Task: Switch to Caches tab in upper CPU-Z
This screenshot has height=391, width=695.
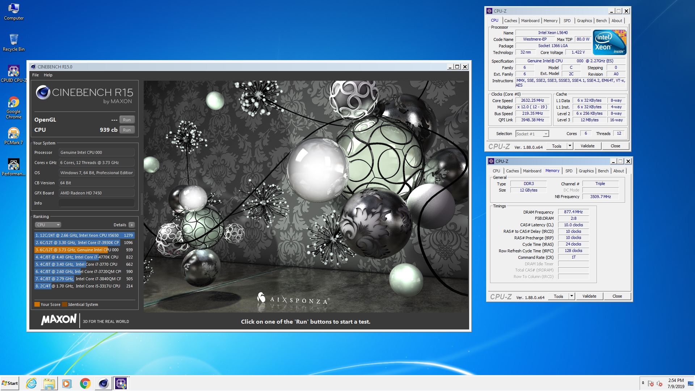Action: tap(510, 21)
